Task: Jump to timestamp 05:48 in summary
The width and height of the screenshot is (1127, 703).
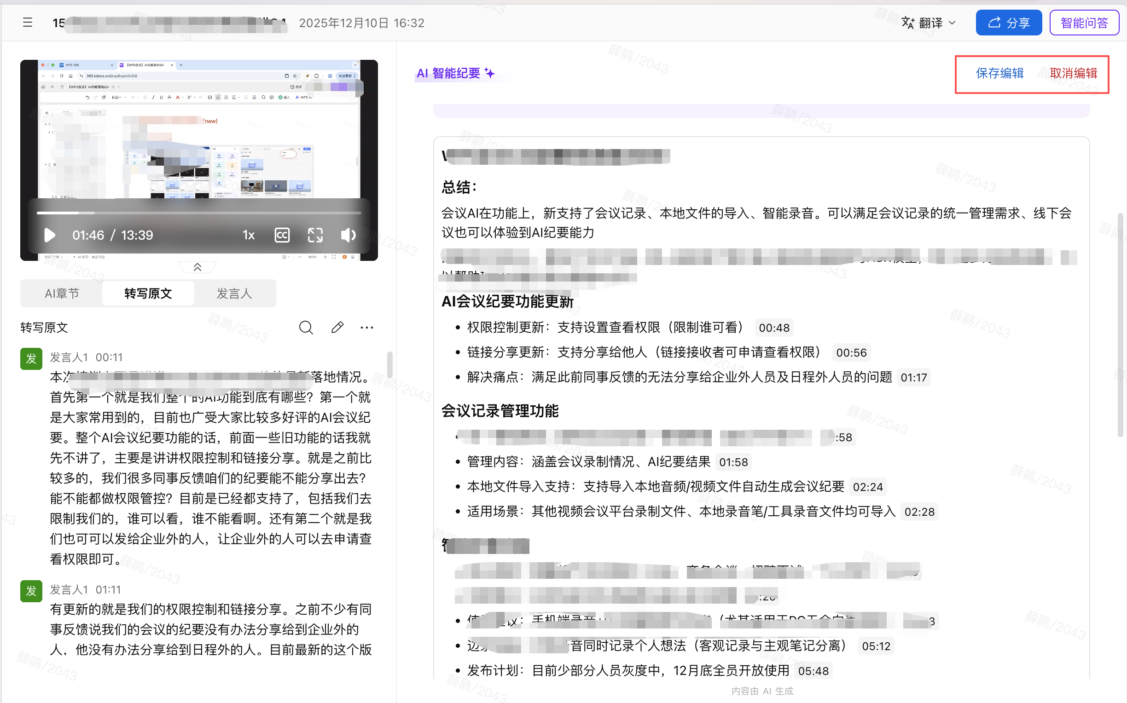Action: [813, 671]
